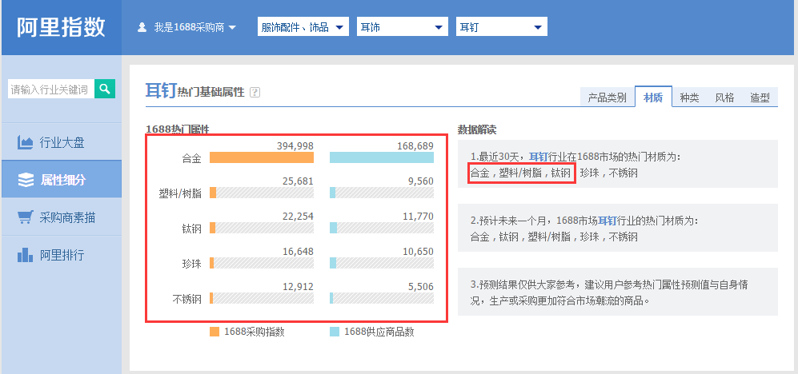This screenshot has width=798, height=374.
Task: Open the 服饰配件、饰品 category dropdown
Action: pos(303,27)
